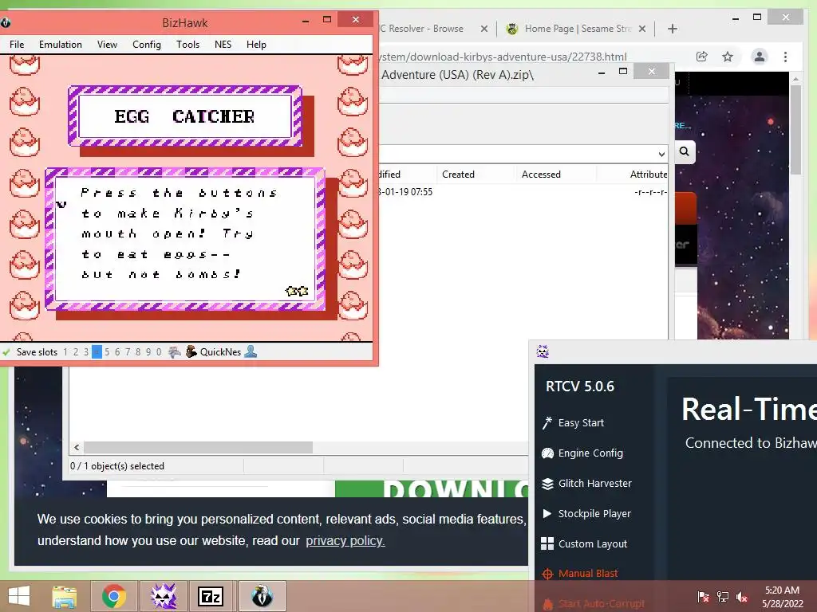Click the 7-Zip scroll left arrow
The height and width of the screenshot is (612, 817).
77,448
